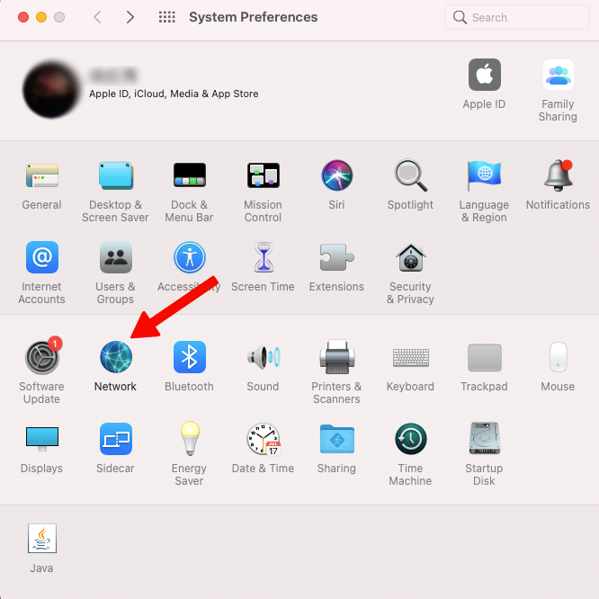
Task: Go forward with the right chevron
Action: (x=130, y=17)
